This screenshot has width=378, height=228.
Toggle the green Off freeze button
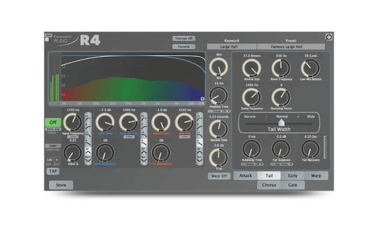[53, 122]
